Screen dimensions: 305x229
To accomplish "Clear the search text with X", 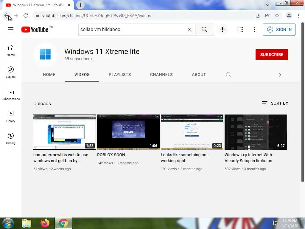I will click(190, 30).
